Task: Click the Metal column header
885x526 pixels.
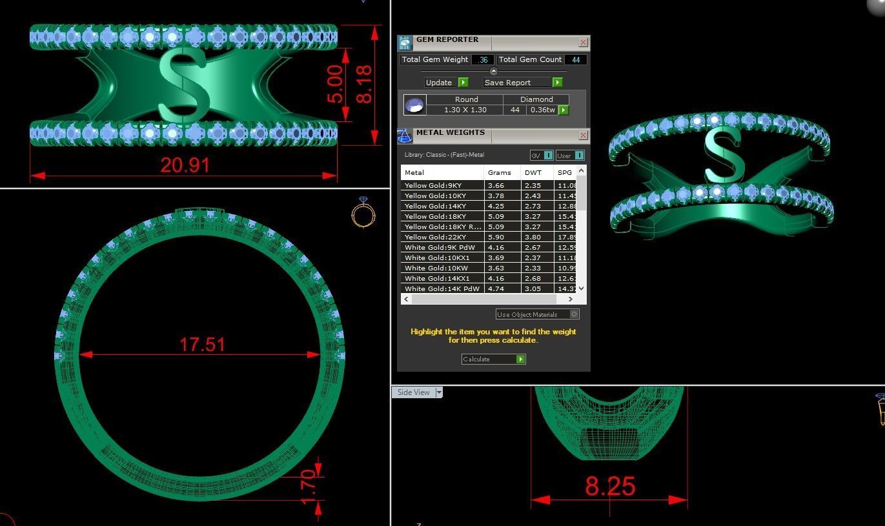Action: click(442, 172)
